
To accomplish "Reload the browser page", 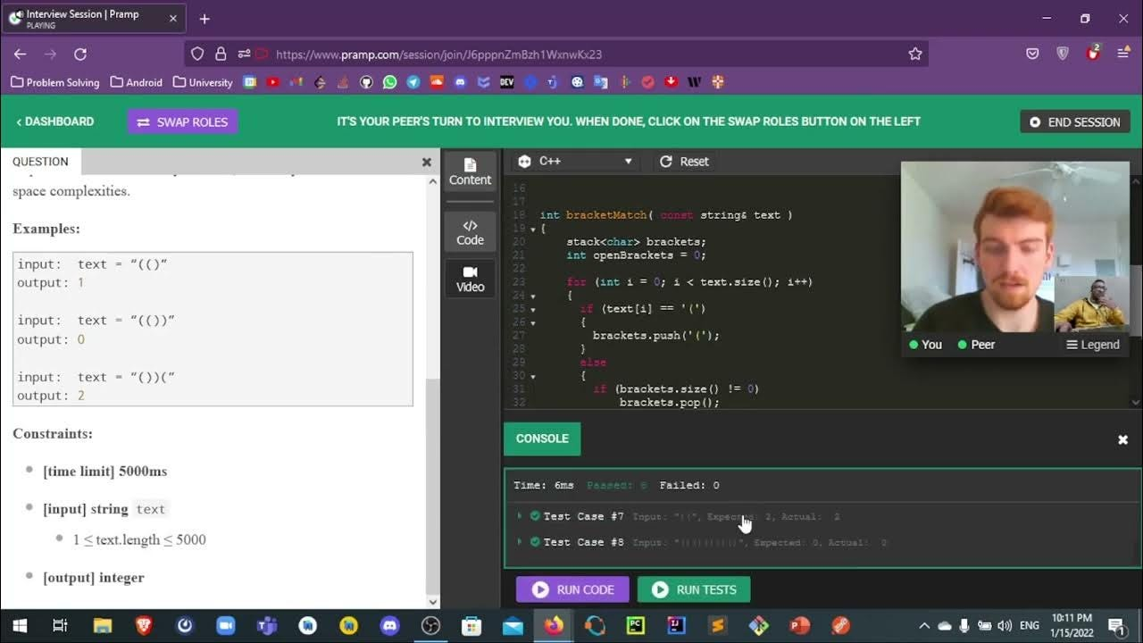I will click(80, 54).
